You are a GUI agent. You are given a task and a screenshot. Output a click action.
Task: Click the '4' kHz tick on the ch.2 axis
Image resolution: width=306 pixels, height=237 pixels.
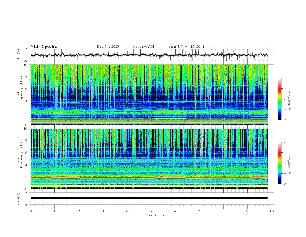(27, 165)
